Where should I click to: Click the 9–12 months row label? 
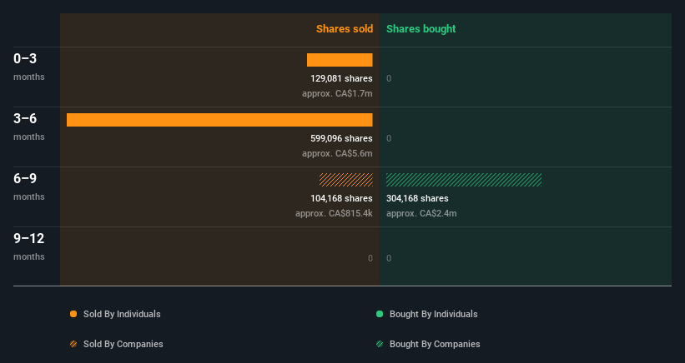tap(29, 246)
